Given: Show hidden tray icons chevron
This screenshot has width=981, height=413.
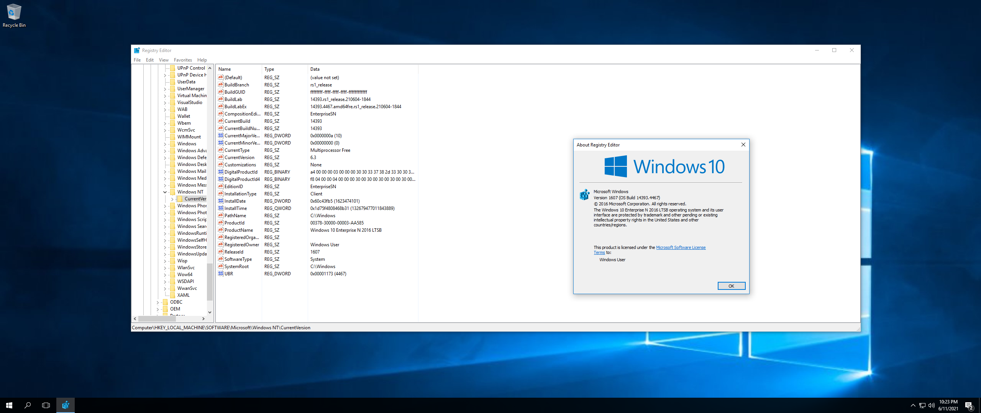Looking at the screenshot, I should (913, 405).
